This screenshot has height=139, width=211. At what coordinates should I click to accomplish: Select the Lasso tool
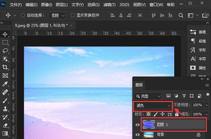(5, 51)
